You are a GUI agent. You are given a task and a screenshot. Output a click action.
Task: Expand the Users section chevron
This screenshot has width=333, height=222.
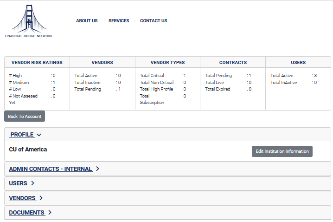point(32,183)
